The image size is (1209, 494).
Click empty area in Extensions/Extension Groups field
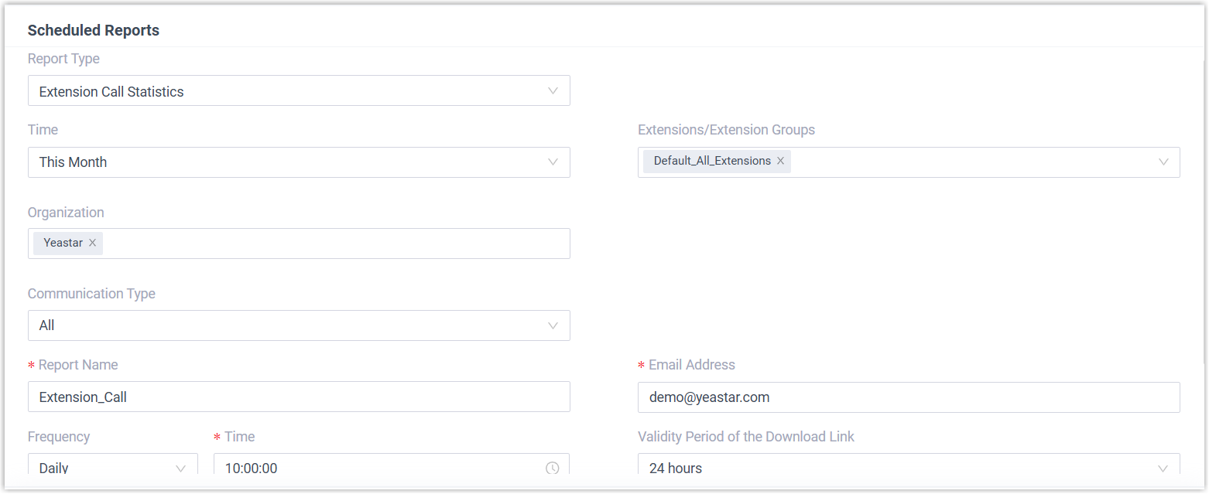tap(968, 162)
